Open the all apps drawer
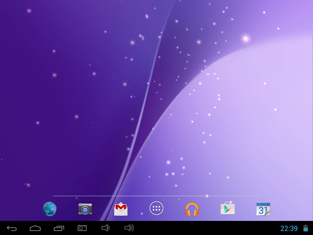The height and width of the screenshot is (235, 313). (x=156, y=208)
